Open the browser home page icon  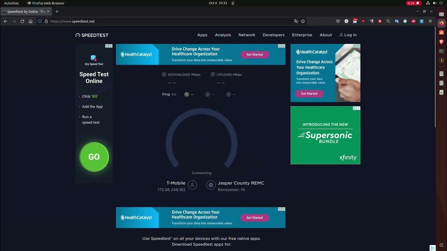31,21
